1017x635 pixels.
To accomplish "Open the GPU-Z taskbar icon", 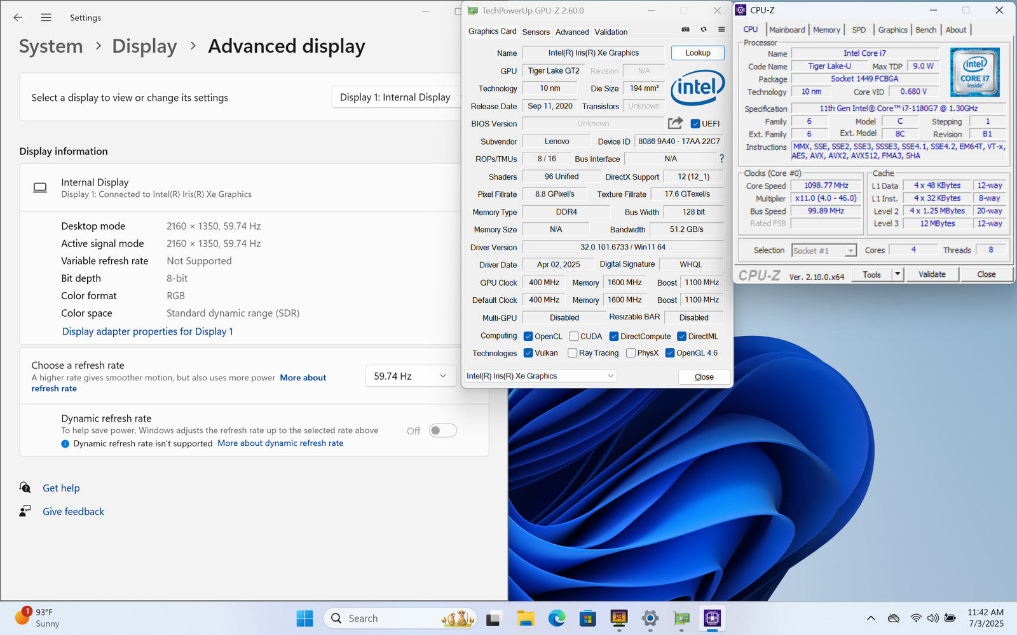I will 681,618.
